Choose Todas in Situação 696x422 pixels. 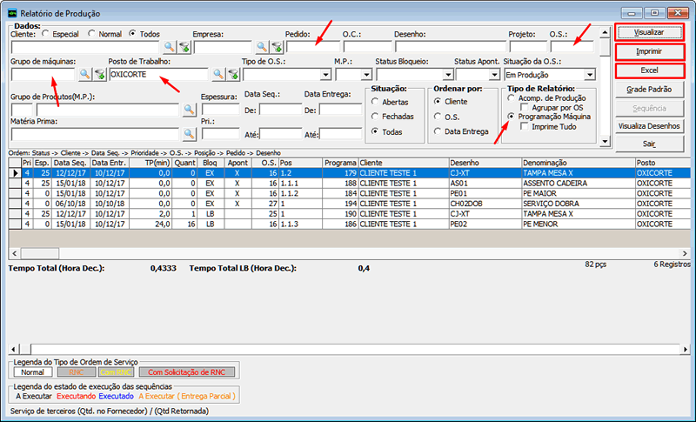pos(375,131)
